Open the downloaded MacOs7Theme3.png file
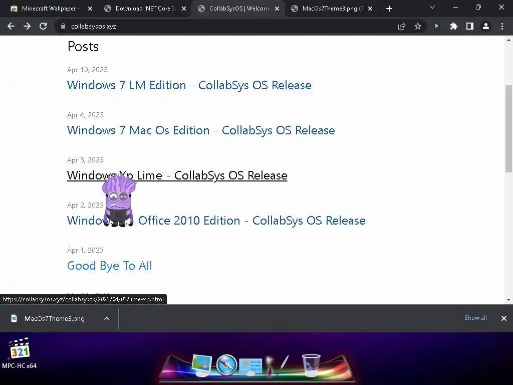 (54, 318)
